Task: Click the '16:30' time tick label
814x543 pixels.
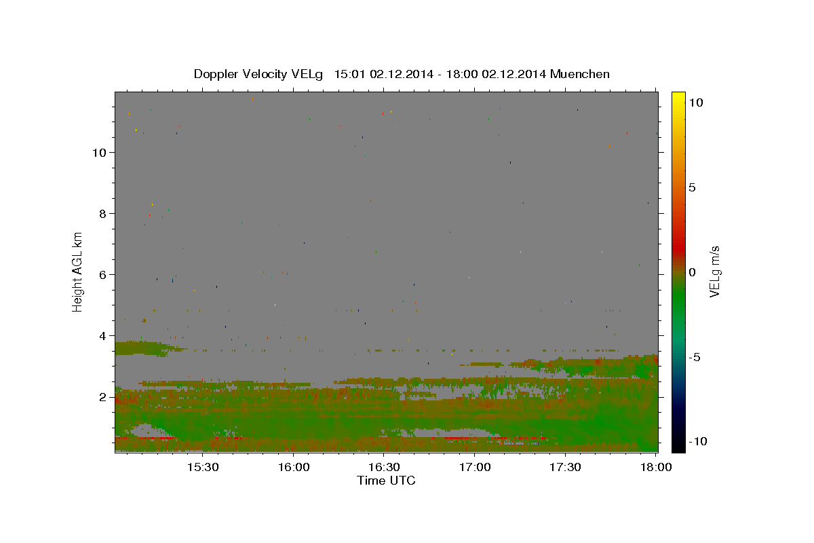Action: point(384,468)
